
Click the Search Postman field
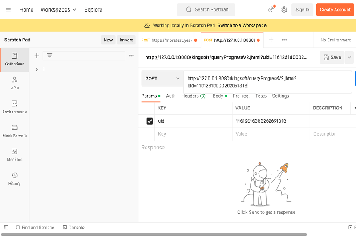click(206, 9)
